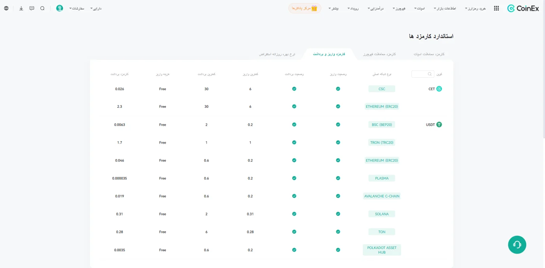Expand the فیوچرز futures menu
This screenshot has height=268, width=545.
pyautogui.click(x=399, y=8)
